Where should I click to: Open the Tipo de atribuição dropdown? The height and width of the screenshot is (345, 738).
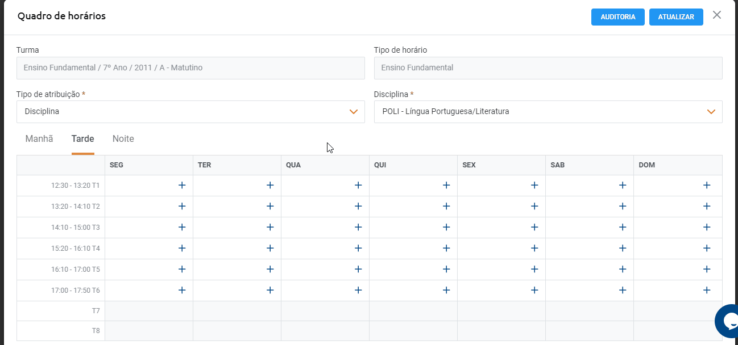(190, 112)
